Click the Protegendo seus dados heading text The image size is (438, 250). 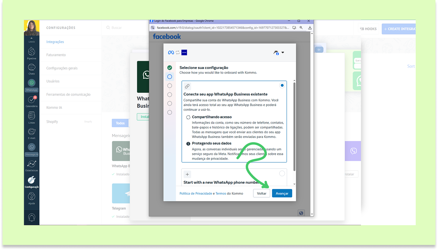tap(212, 143)
